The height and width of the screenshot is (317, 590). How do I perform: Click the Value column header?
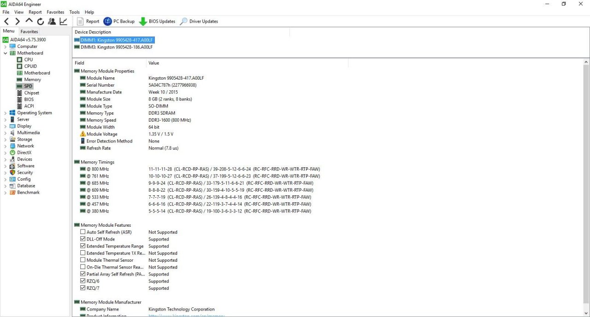pos(247,63)
